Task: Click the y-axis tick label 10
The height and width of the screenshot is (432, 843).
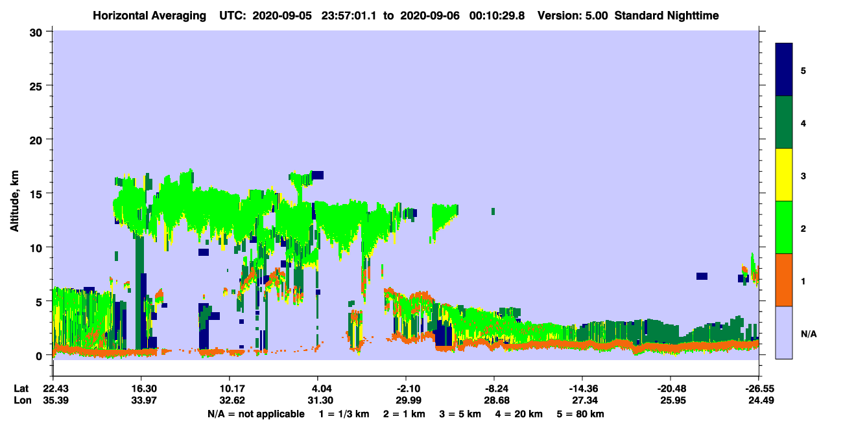Action: [38, 247]
